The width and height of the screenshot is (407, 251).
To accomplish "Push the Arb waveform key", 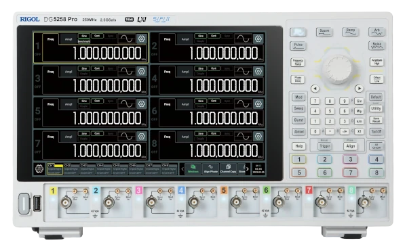I will (376, 32).
